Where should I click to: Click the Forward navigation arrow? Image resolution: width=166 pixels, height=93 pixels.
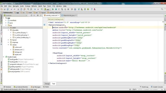tap(38, 9)
